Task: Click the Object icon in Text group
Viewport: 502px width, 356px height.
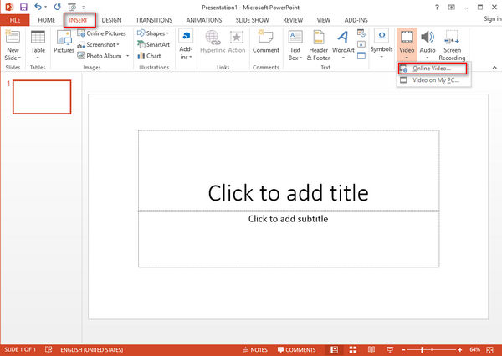Action: click(x=361, y=56)
